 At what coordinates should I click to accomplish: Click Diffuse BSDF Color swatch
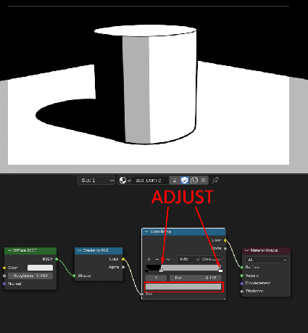click(x=40, y=268)
